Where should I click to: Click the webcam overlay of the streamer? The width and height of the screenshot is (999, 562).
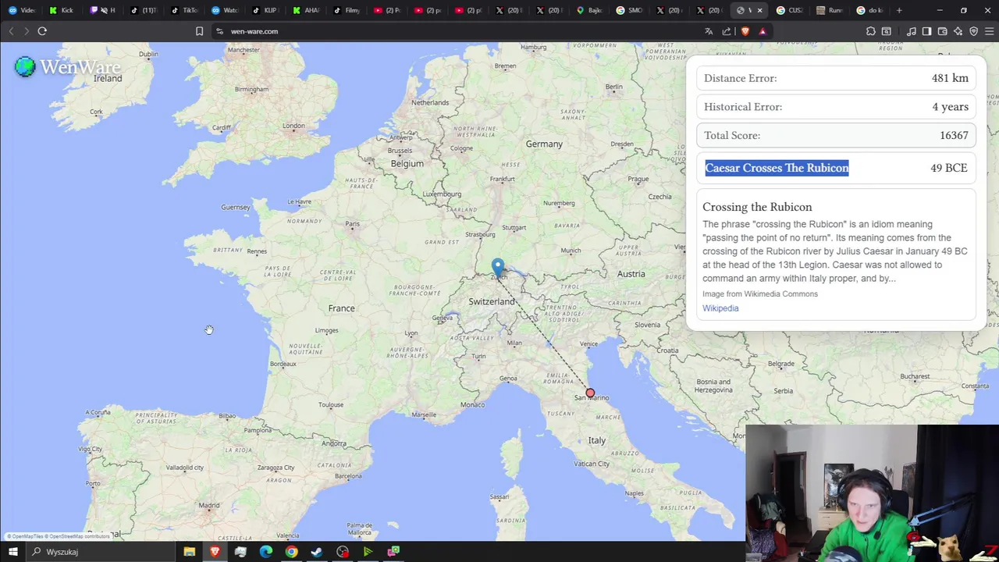[x=872, y=493]
